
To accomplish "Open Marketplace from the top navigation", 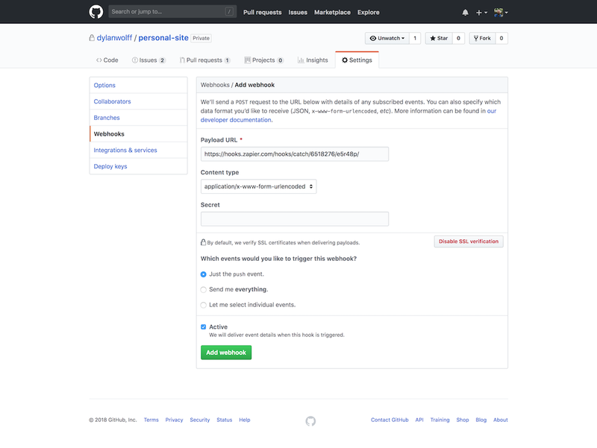I will pyautogui.click(x=332, y=12).
